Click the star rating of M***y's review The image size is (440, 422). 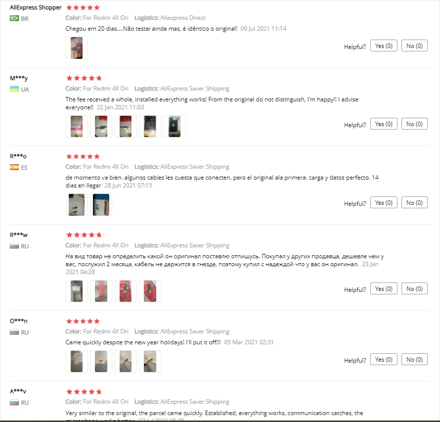(x=84, y=78)
